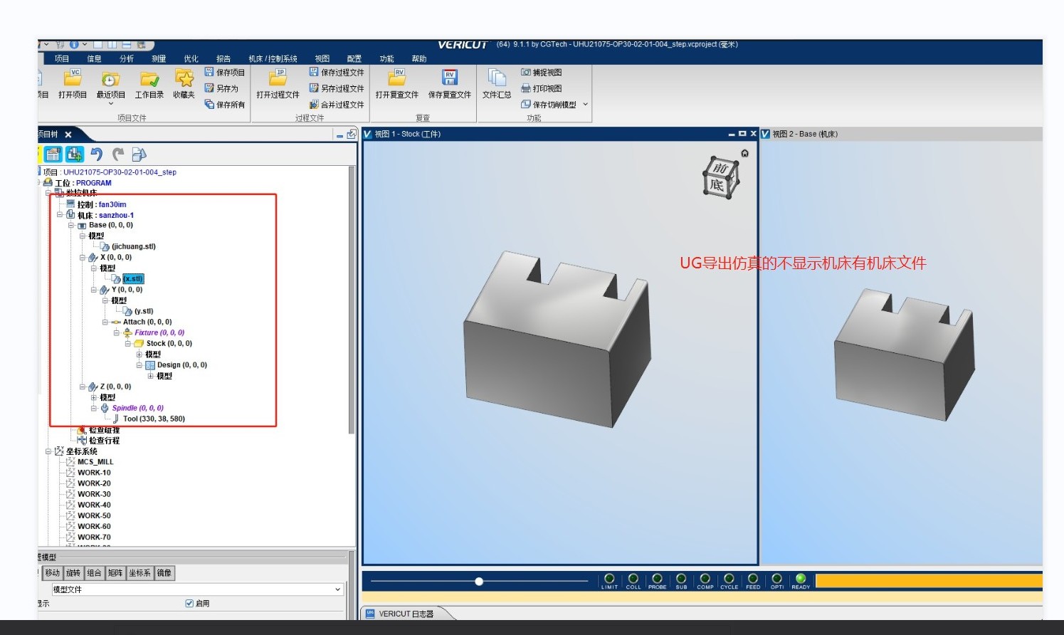Image resolution: width=1064 pixels, height=635 pixels.
Task: Click the 保存复查文件 save review file icon
Action: tap(450, 78)
